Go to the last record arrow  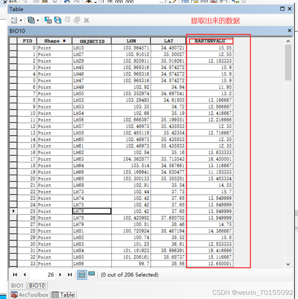pyautogui.click(x=70, y=275)
